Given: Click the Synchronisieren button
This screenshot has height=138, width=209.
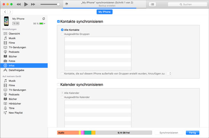Looking at the screenshot, I should coord(169,133).
